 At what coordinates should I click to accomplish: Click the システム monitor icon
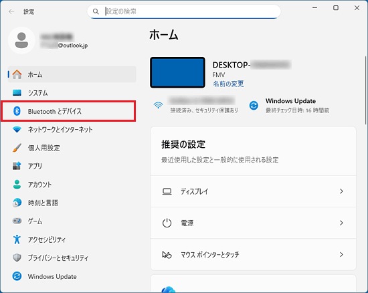(17, 93)
